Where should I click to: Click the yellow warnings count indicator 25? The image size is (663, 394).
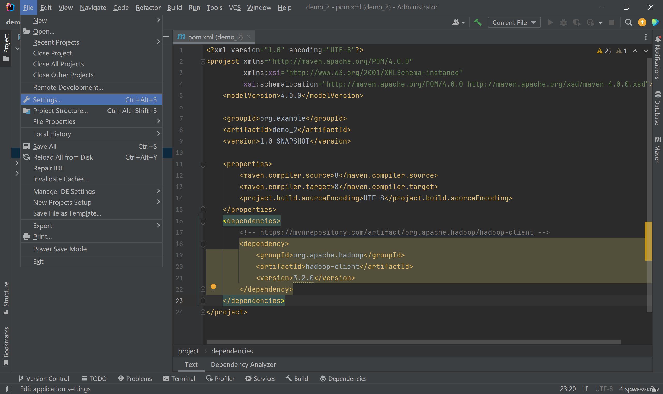pyautogui.click(x=604, y=51)
